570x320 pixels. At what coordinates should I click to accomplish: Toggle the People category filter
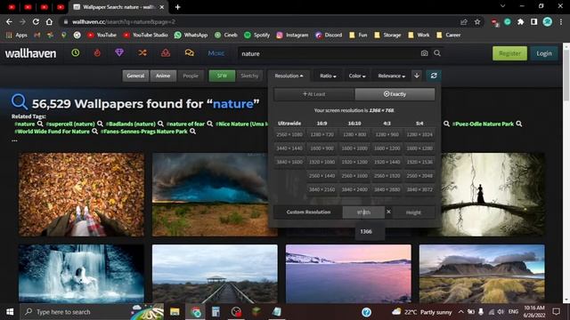[191, 76]
